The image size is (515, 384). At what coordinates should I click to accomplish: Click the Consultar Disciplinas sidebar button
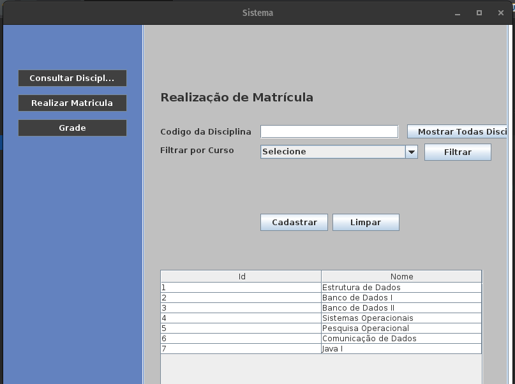pos(72,78)
